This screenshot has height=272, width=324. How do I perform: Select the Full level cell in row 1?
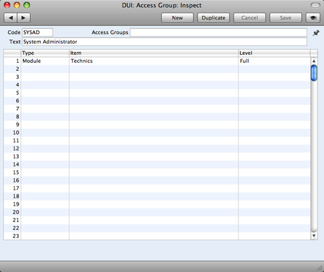click(x=274, y=61)
